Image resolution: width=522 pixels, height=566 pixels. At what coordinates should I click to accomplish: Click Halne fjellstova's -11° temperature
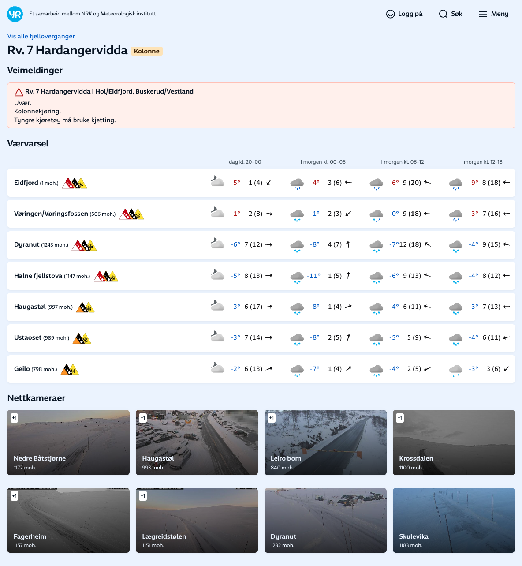314,276
